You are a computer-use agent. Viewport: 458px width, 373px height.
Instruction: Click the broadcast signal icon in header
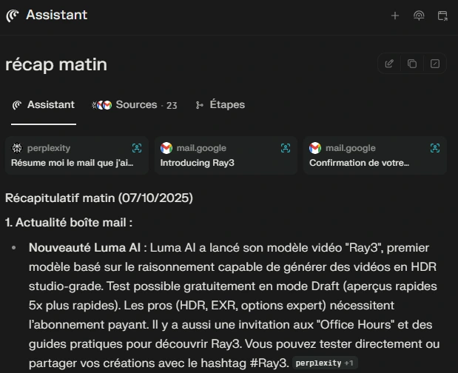[419, 16]
